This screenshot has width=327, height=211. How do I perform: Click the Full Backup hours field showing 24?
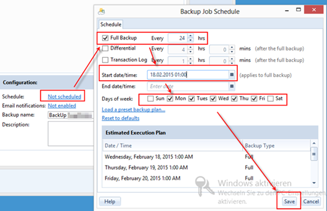click(x=178, y=38)
